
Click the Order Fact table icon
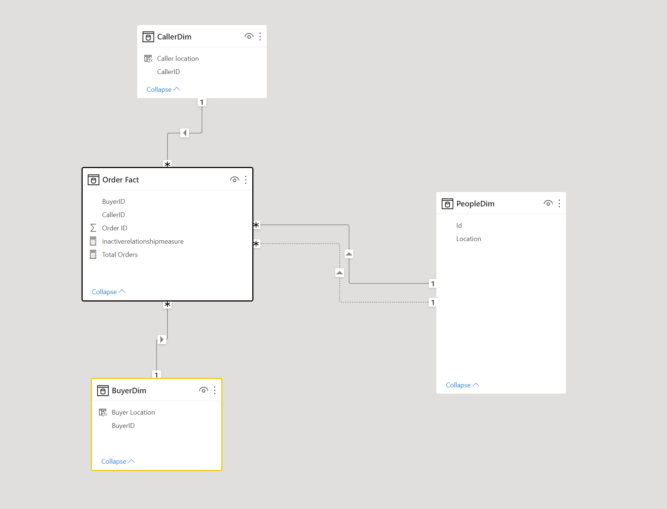[x=93, y=180]
